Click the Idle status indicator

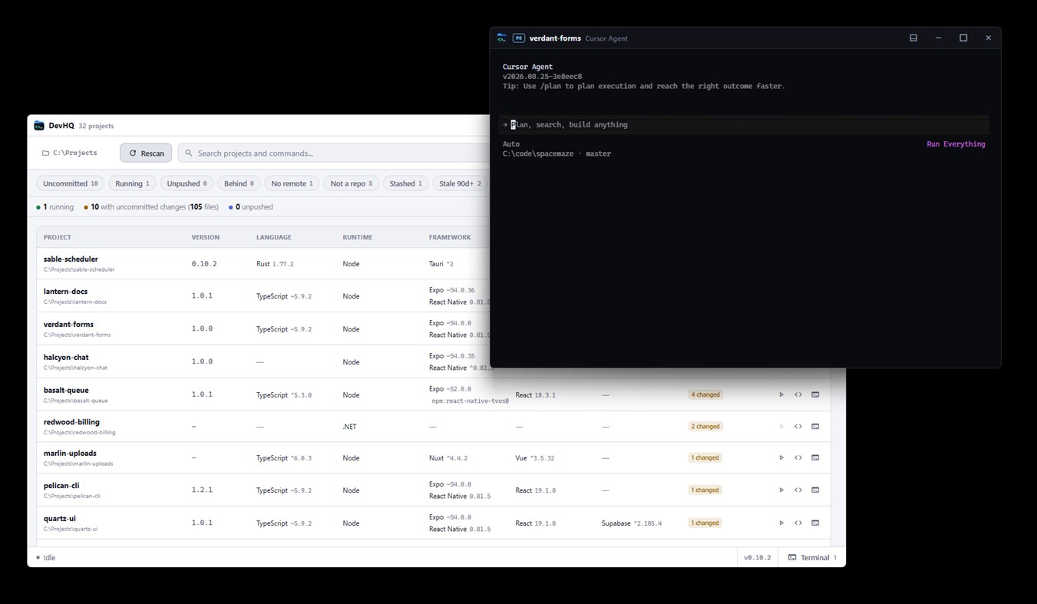tap(46, 557)
